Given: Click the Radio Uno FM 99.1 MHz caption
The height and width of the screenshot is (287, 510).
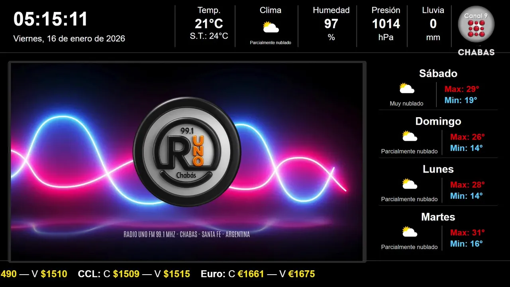Looking at the screenshot, I should (187, 235).
